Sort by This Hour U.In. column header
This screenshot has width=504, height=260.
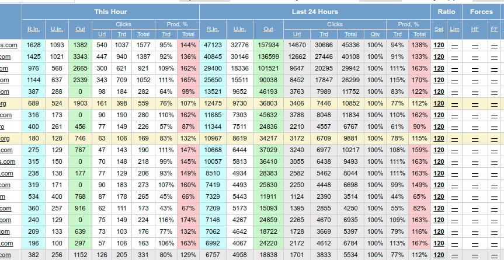(x=57, y=29)
